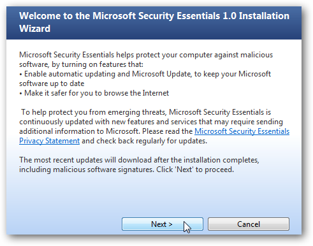Click 'software, by turning on features that:' line

tap(81, 64)
